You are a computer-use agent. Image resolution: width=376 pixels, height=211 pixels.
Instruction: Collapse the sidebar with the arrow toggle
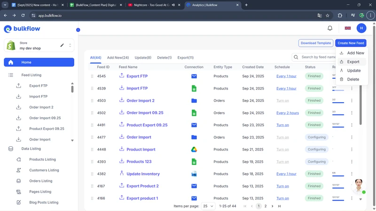click(x=78, y=30)
